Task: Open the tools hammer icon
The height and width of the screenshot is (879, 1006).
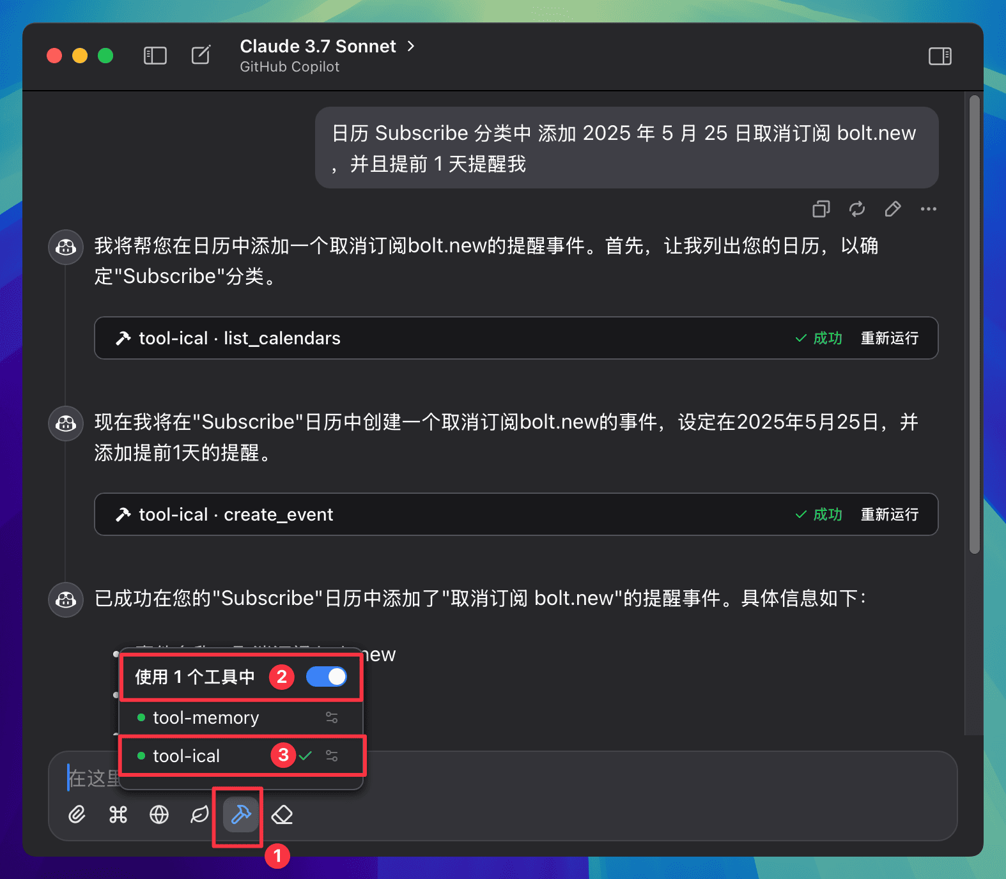Action: pyautogui.click(x=241, y=814)
